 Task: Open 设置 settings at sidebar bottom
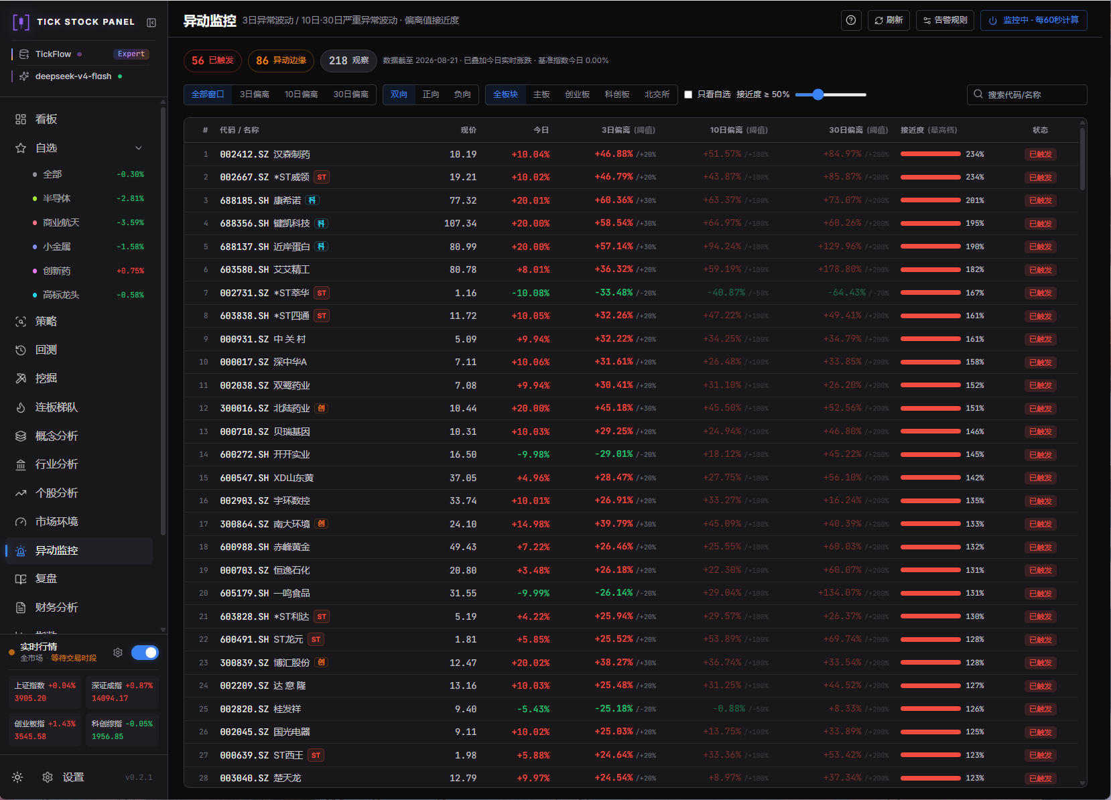pyautogui.click(x=64, y=777)
